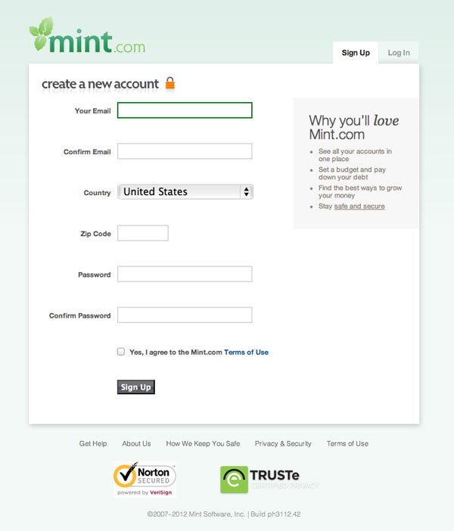Open How We Keep You Safe link
Image resolution: width=454 pixels, height=531 pixels.
tap(203, 443)
